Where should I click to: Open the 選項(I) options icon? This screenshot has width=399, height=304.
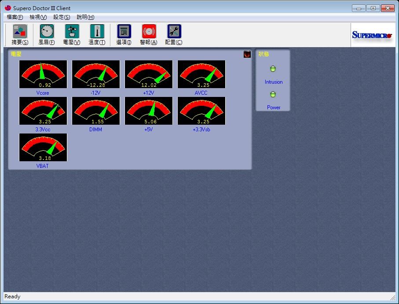pyautogui.click(x=124, y=35)
